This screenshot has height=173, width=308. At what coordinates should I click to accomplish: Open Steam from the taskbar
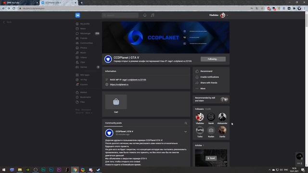point(98,170)
